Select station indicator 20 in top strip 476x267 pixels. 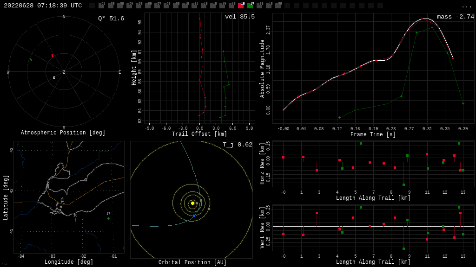click(278, 5)
